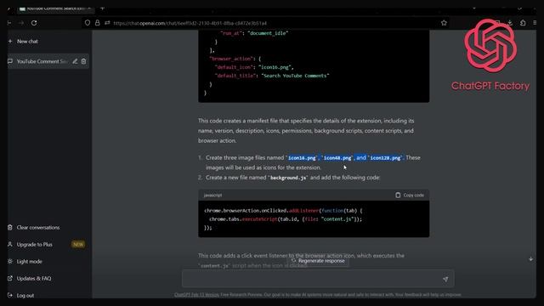Click the Copy code button
This screenshot has height=306, width=544.
click(x=410, y=195)
